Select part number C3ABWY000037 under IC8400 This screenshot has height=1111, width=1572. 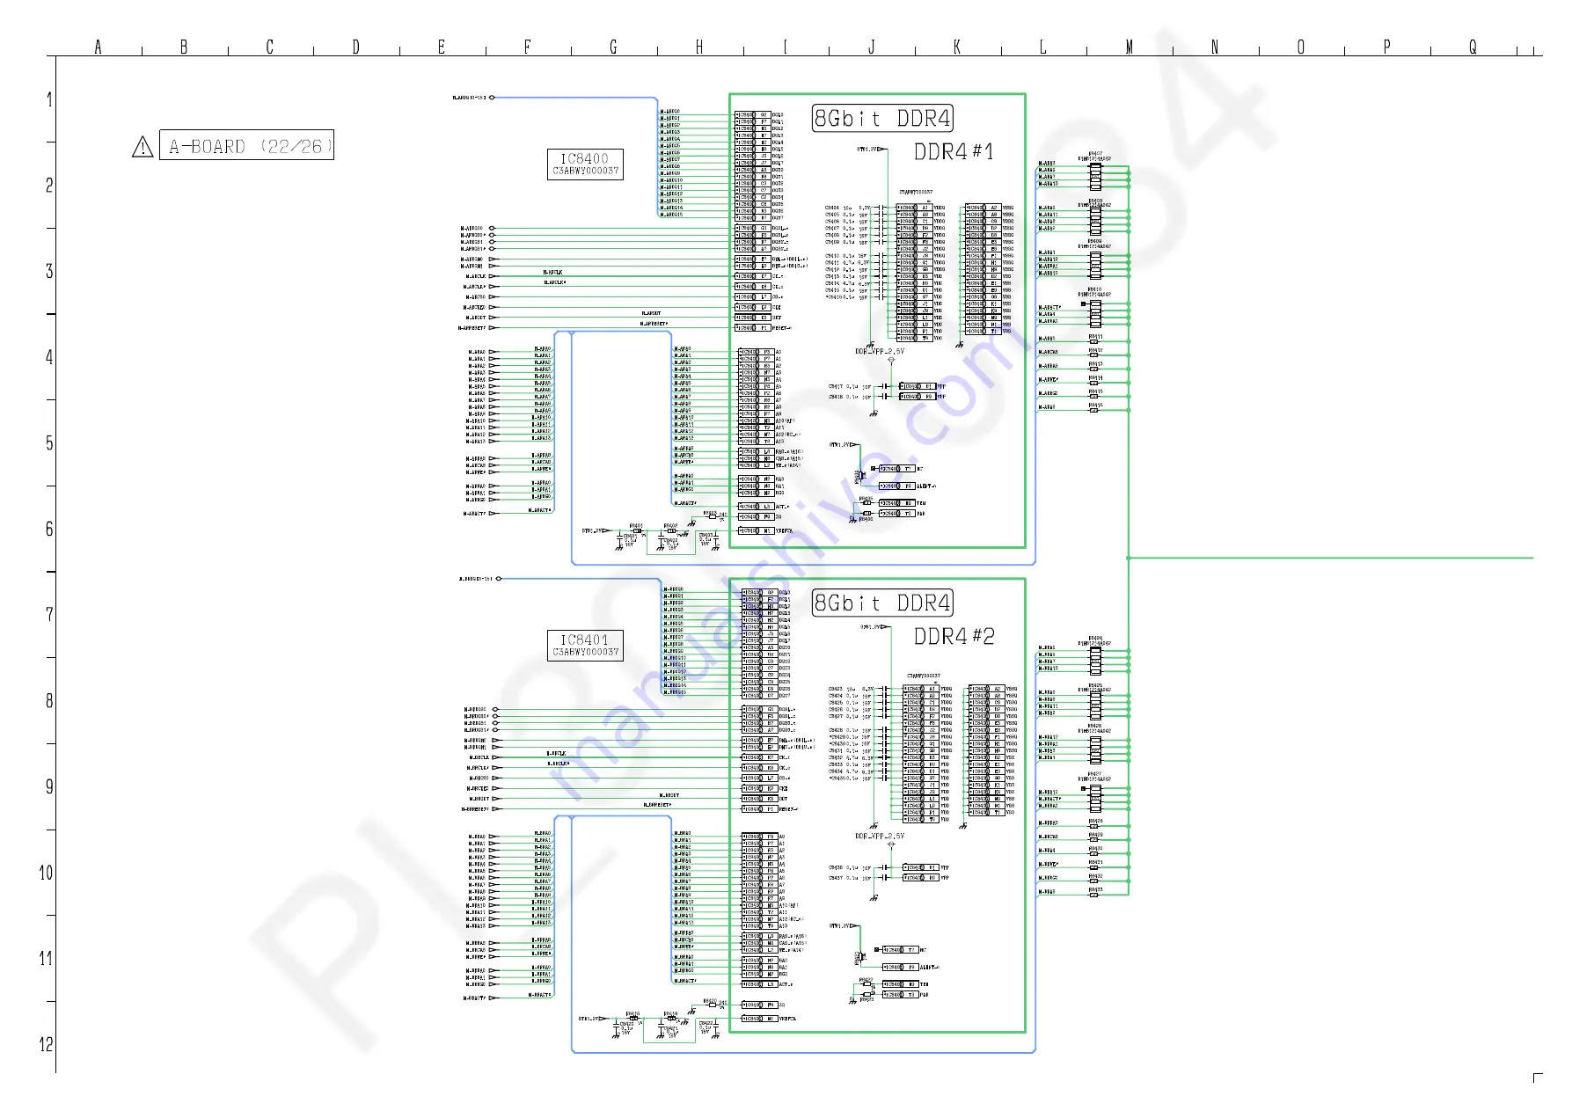(585, 171)
